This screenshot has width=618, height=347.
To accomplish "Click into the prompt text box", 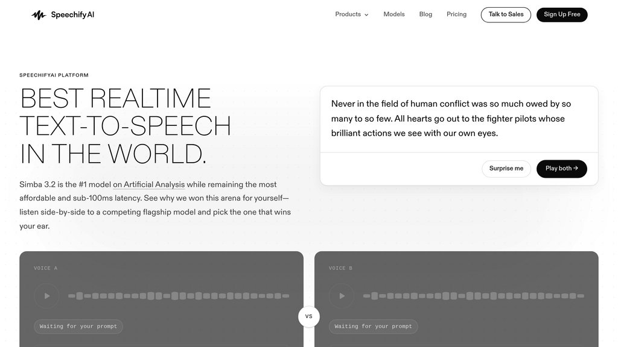I will coord(459,119).
